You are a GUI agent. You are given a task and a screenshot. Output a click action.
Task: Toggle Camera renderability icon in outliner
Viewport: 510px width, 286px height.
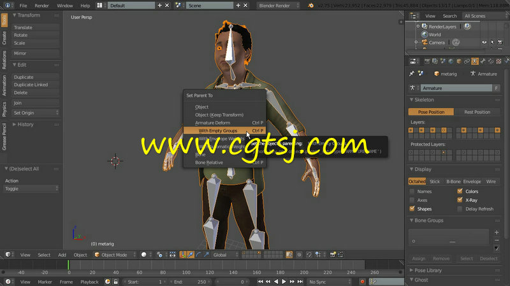(500, 43)
